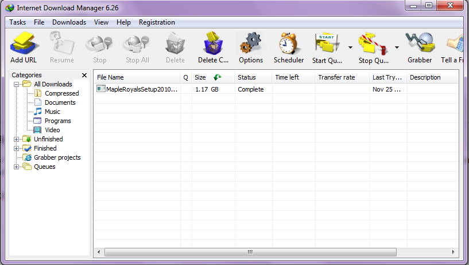Open the Options gear icon

click(250, 44)
